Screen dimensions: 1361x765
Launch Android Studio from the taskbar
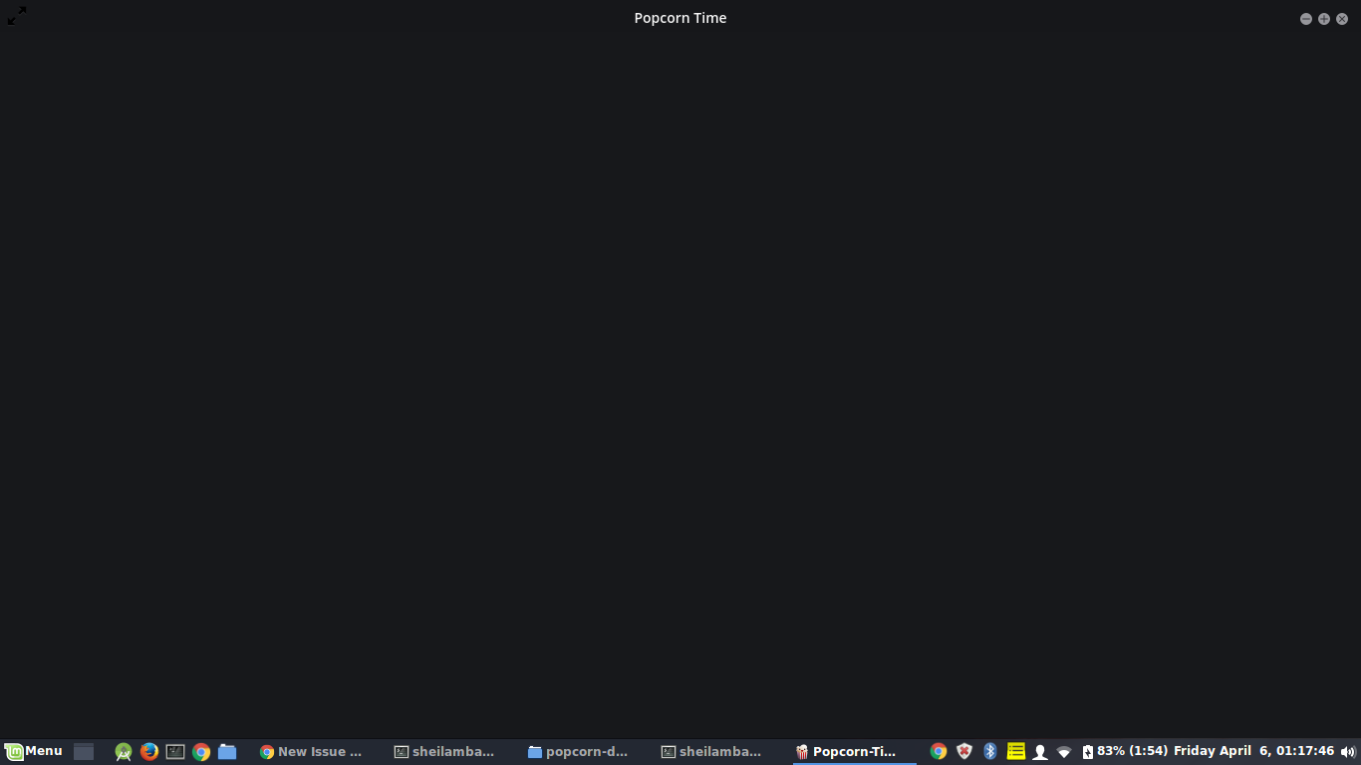pos(122,751)
